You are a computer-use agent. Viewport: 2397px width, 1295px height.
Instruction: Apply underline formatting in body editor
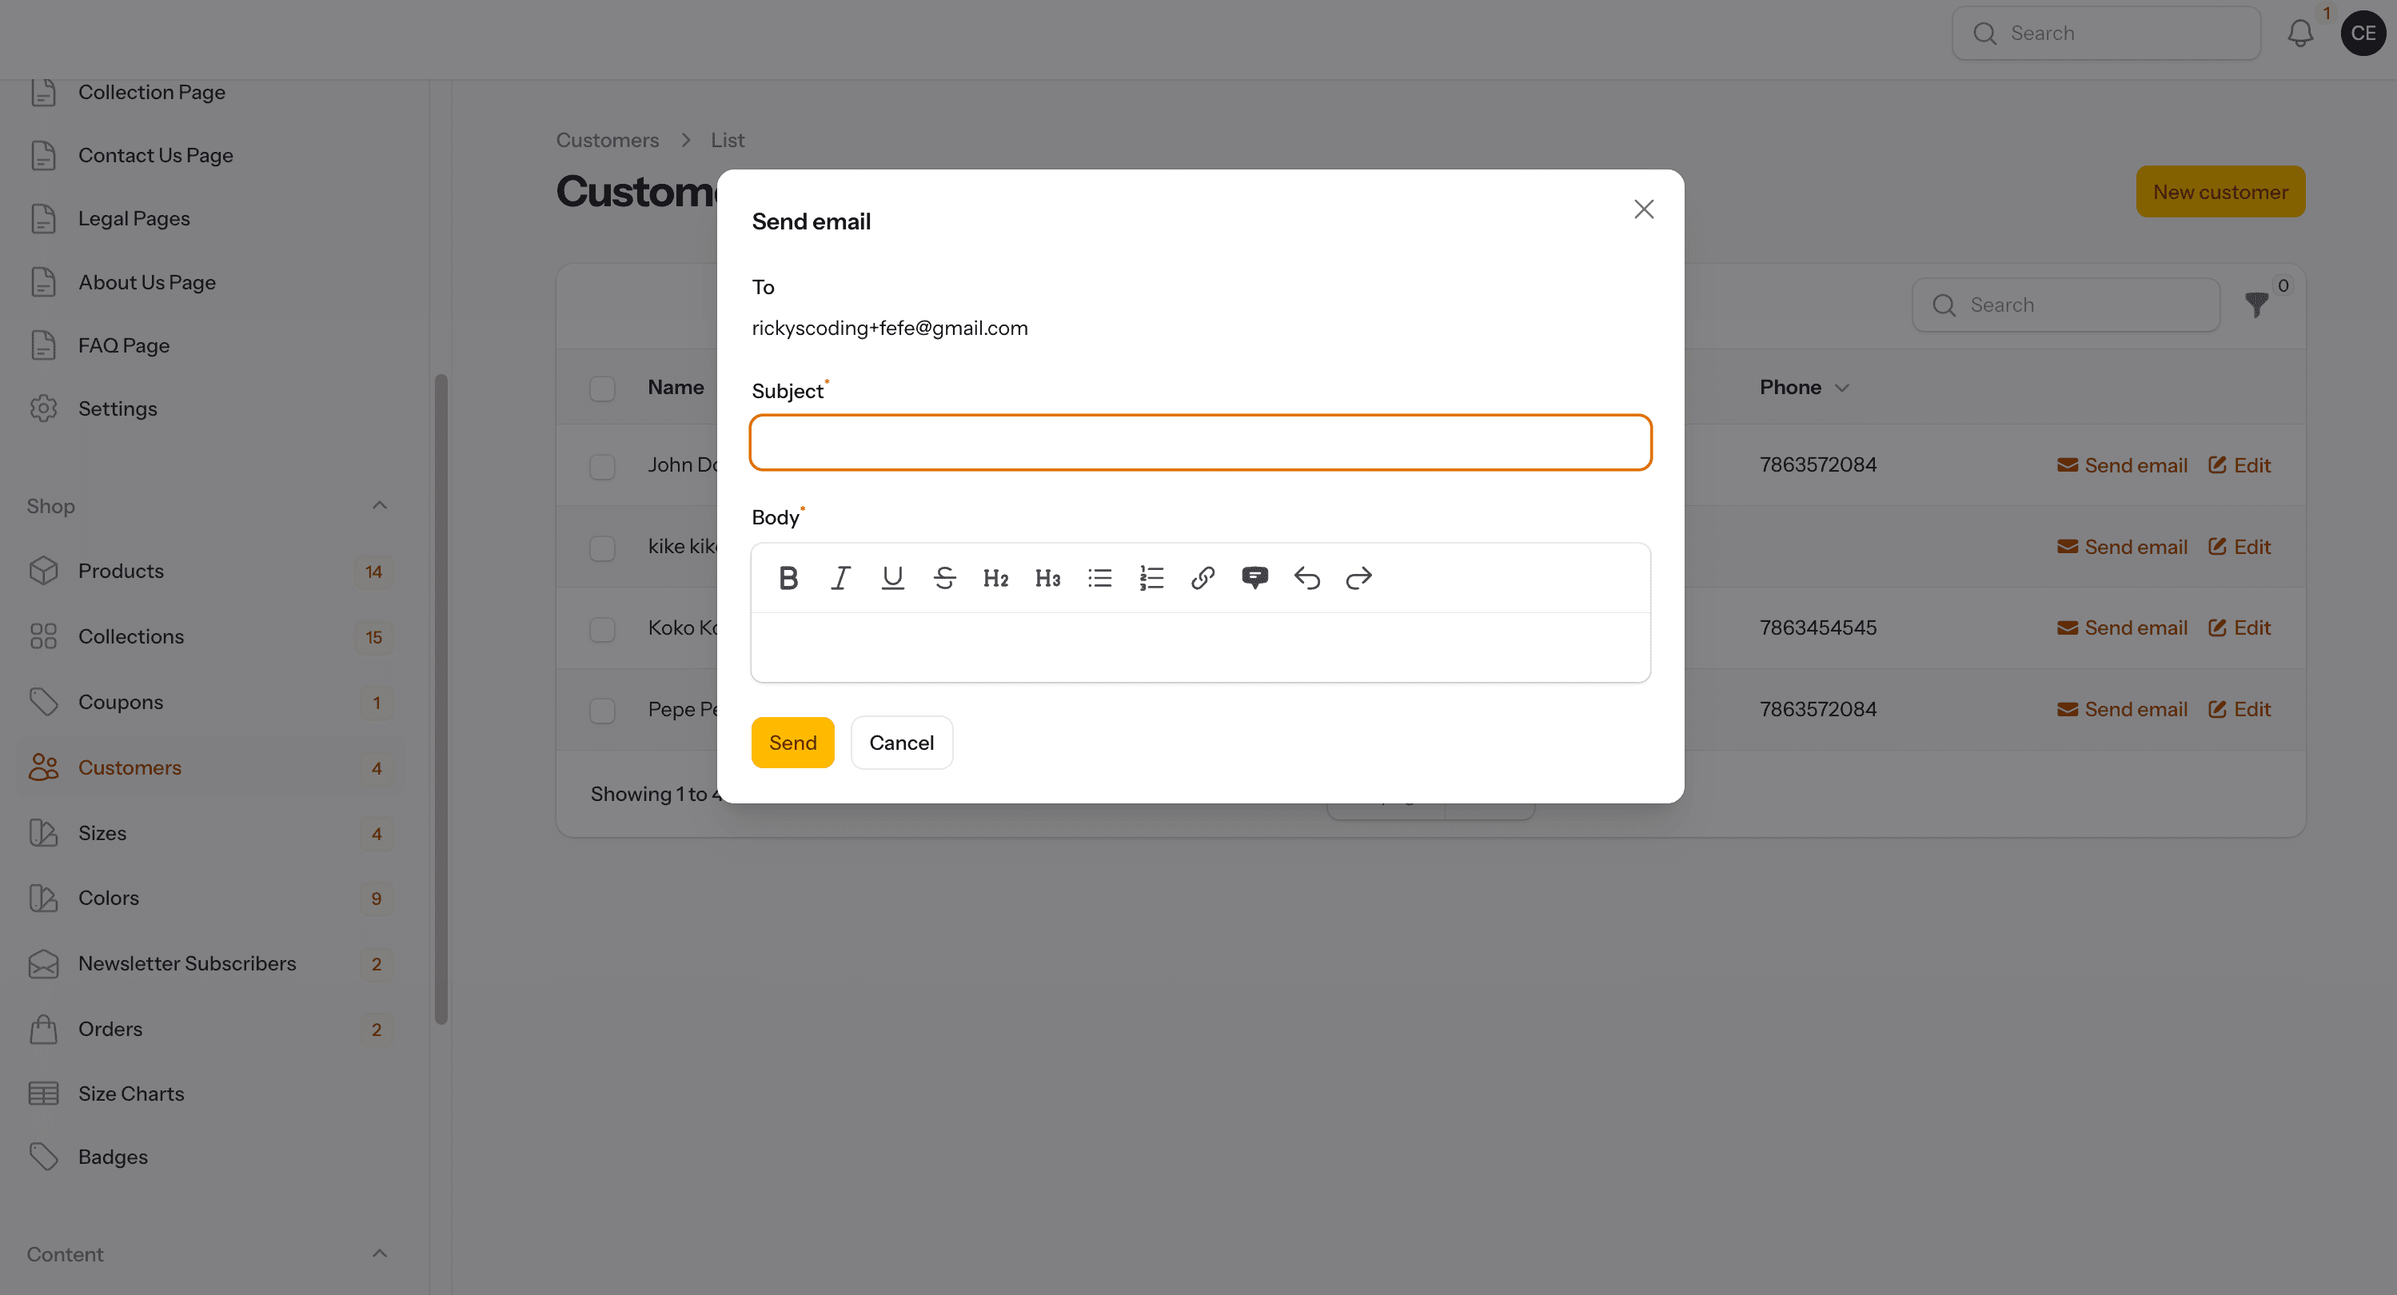(892, 578)
